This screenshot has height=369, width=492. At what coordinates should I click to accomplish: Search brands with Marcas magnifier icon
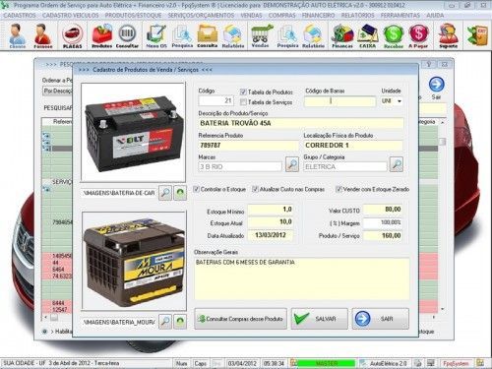pos(292,164)
